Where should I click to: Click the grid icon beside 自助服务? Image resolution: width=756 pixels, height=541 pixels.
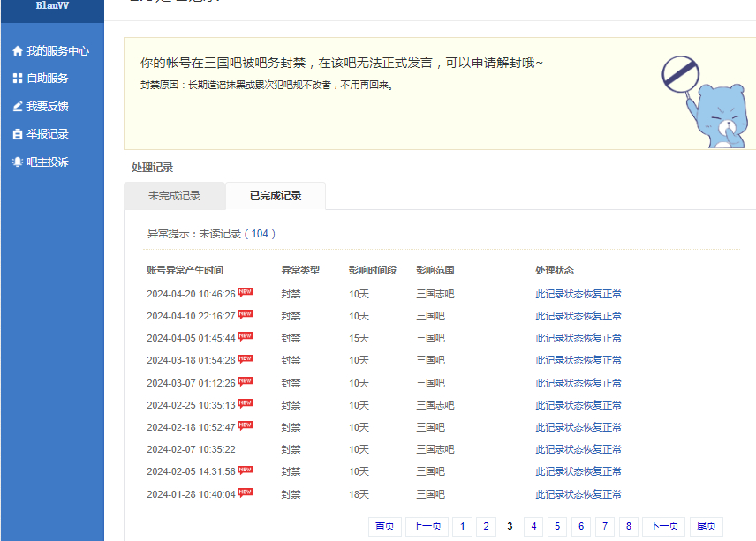pos(18,79)
